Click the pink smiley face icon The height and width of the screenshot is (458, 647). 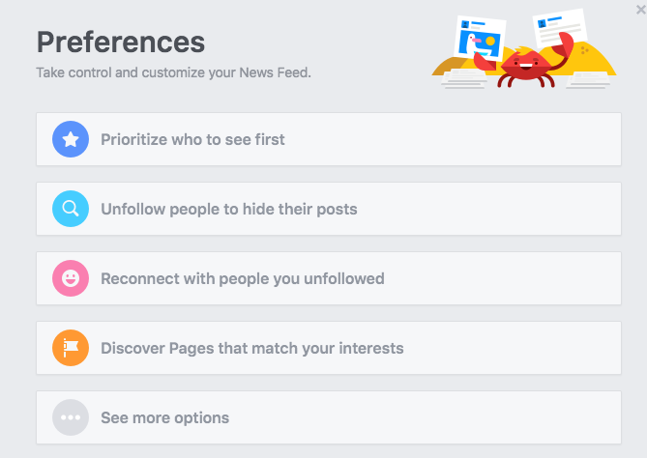[71, 278]
